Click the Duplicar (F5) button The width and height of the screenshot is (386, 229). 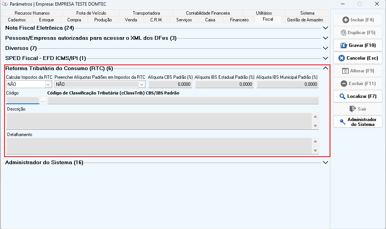pos(358,33)
